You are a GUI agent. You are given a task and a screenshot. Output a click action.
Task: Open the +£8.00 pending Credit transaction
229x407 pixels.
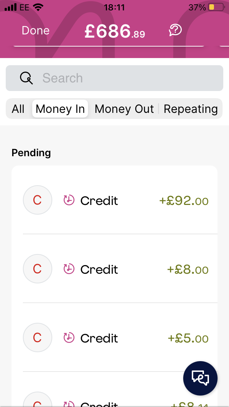pyautogui.click(x=114, y=269)
